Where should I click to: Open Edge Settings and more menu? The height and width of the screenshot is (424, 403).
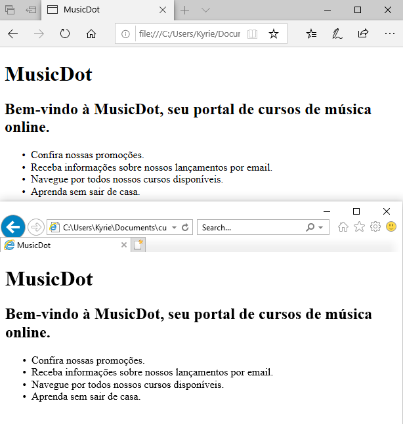389,33
